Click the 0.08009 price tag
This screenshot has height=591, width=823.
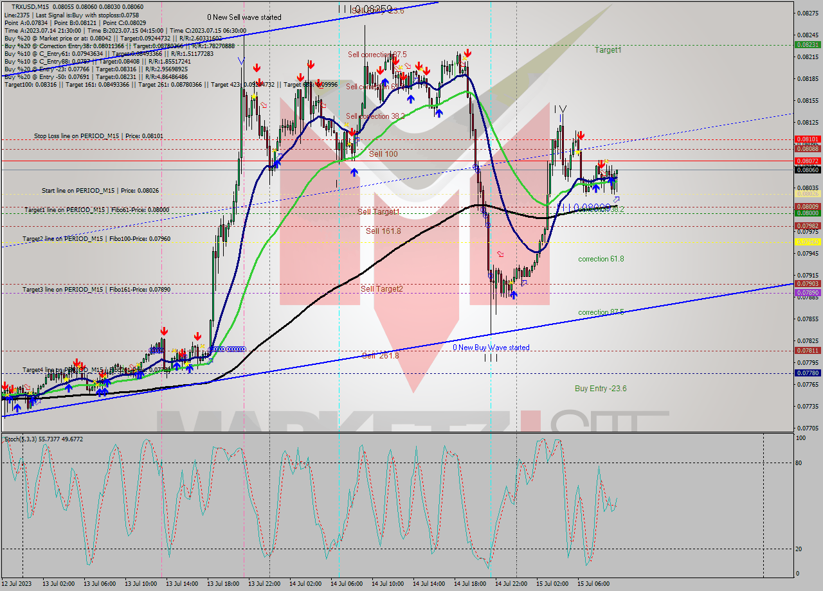(808, 207)
